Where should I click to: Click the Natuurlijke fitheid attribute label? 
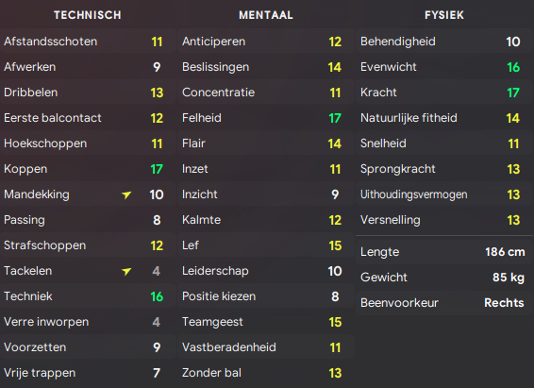point(409,118)
